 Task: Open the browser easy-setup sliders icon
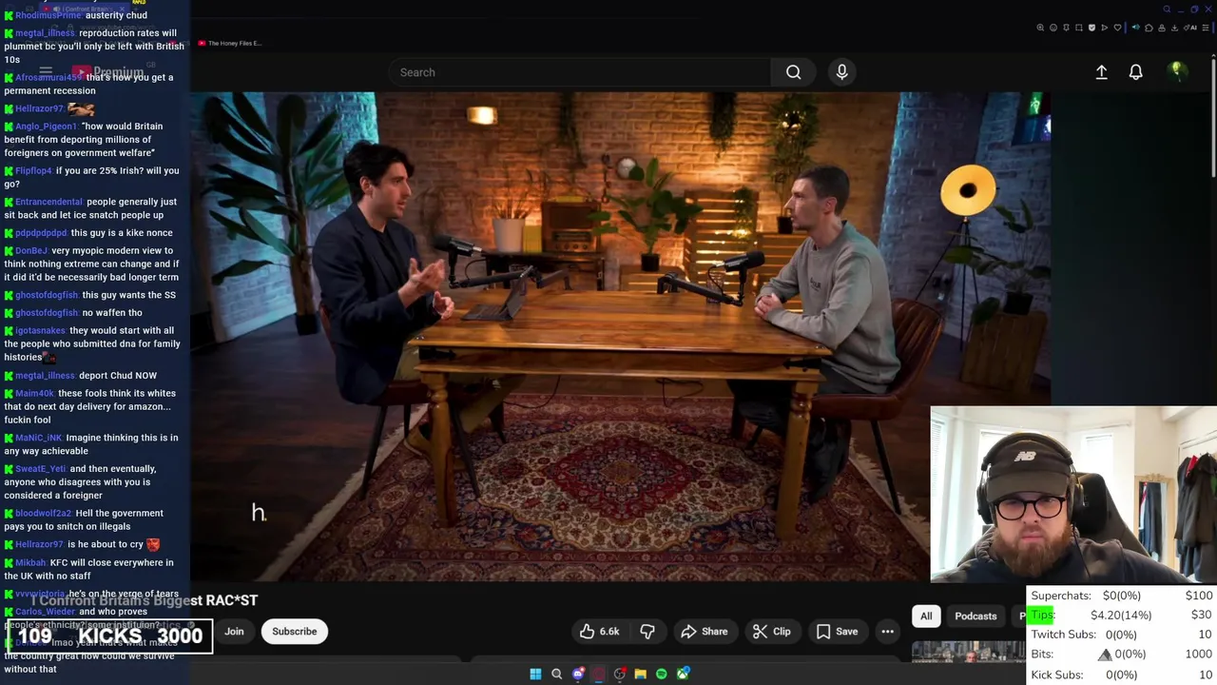pos(1206,28)
